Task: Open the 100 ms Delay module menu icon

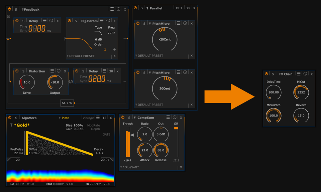Action: pos(44,21)
